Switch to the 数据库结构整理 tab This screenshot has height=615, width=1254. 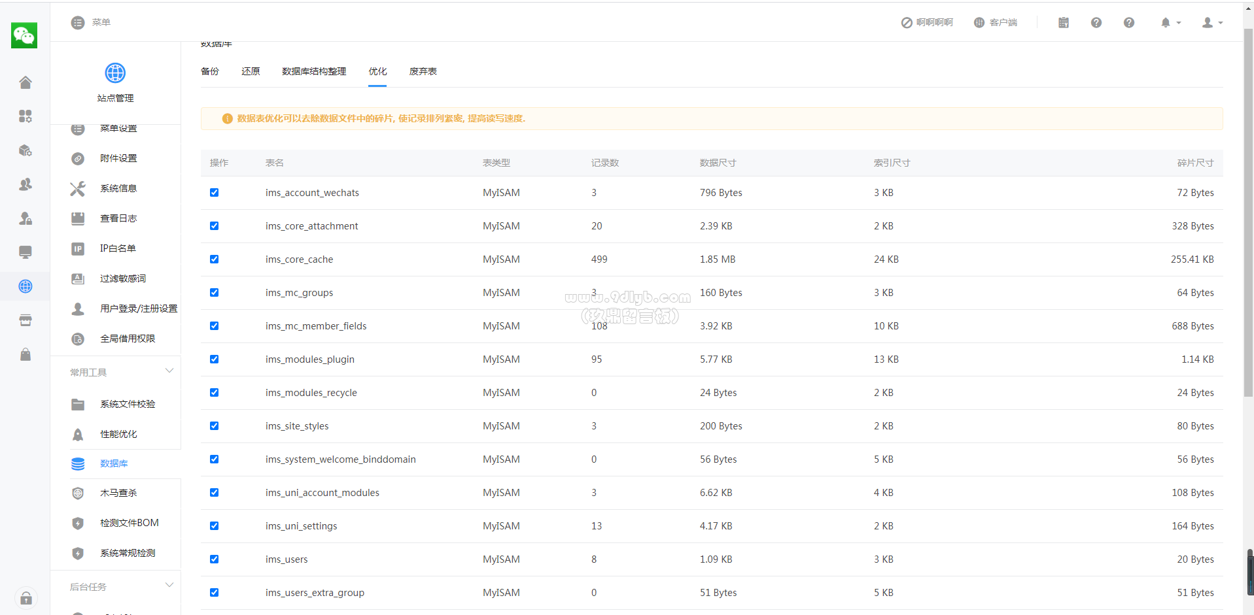pos(314,71)
